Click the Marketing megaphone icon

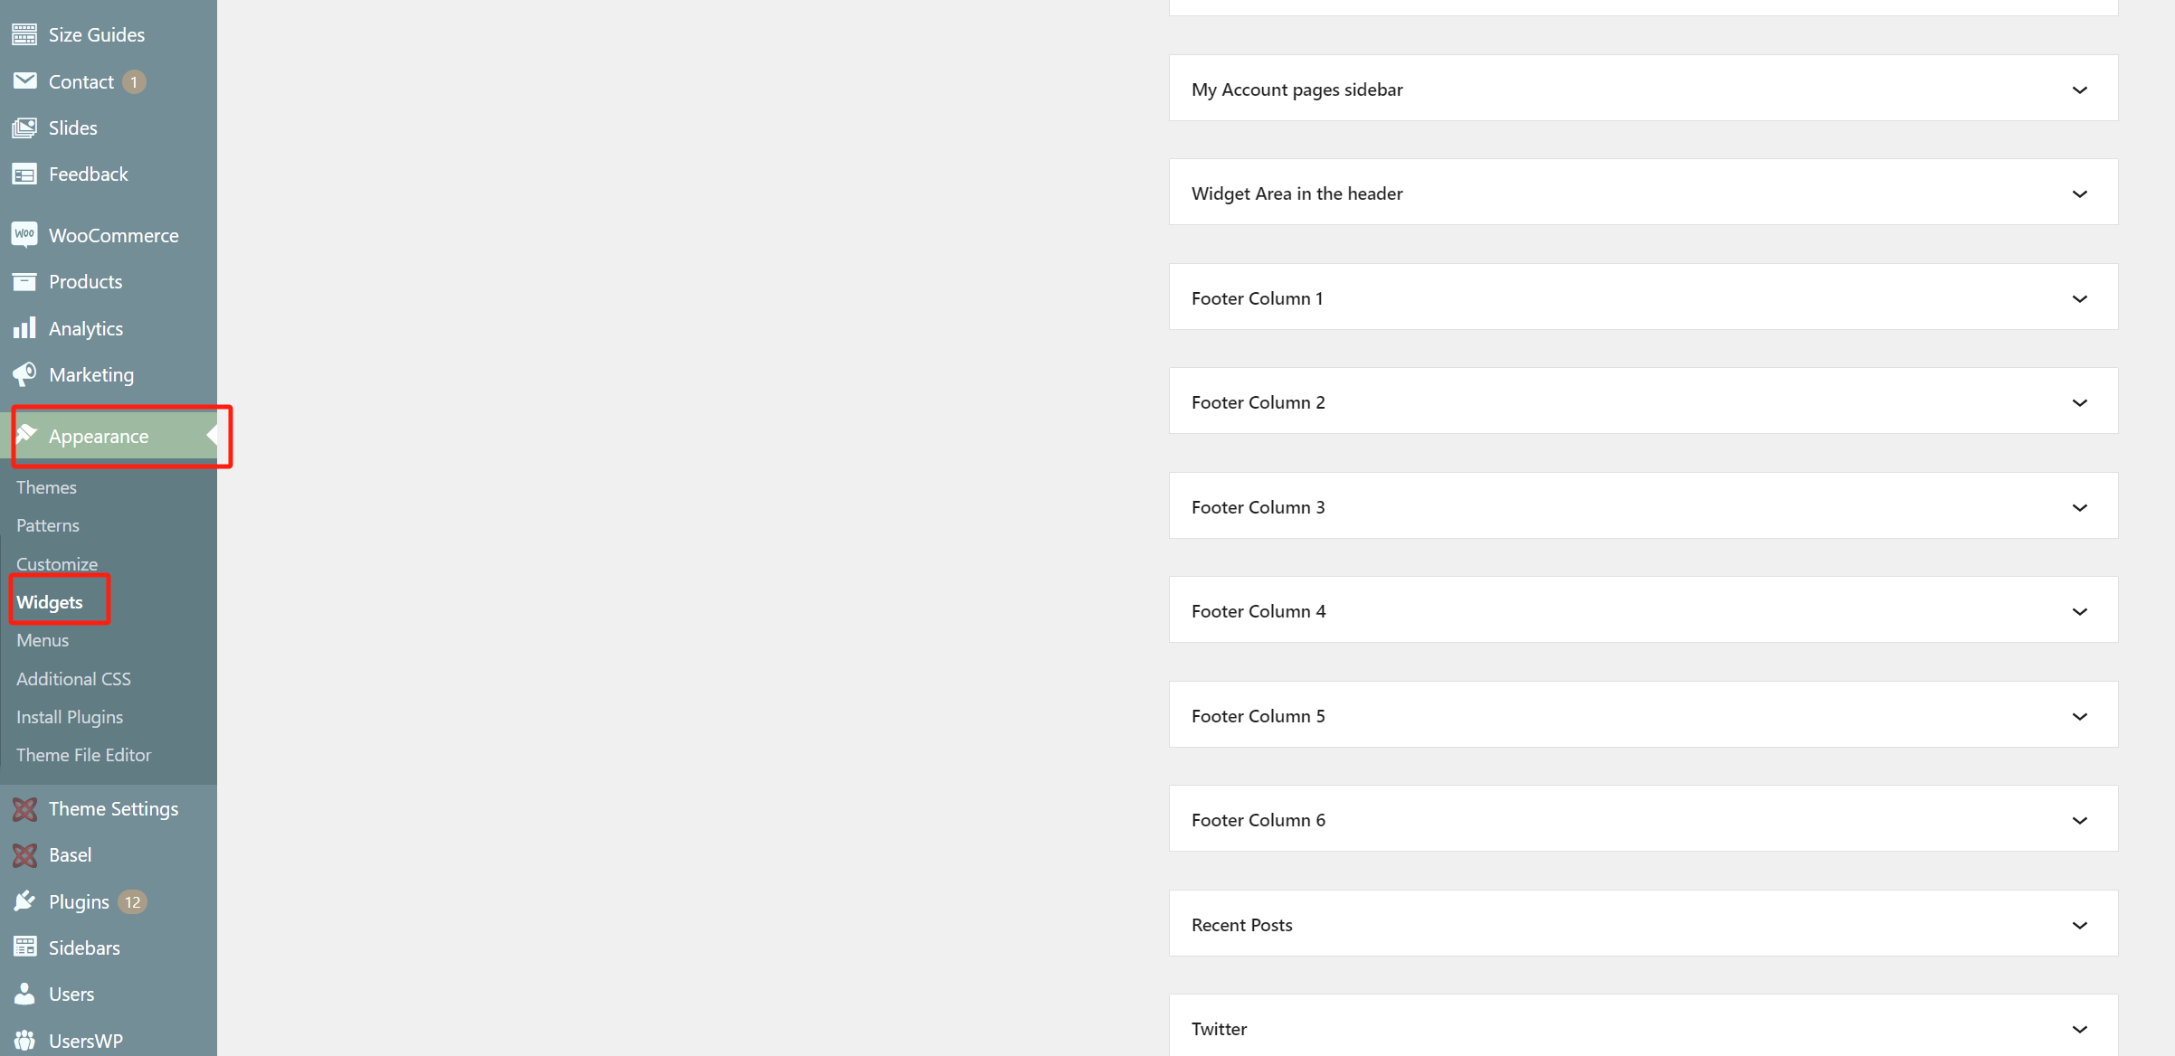click(24, 374)
